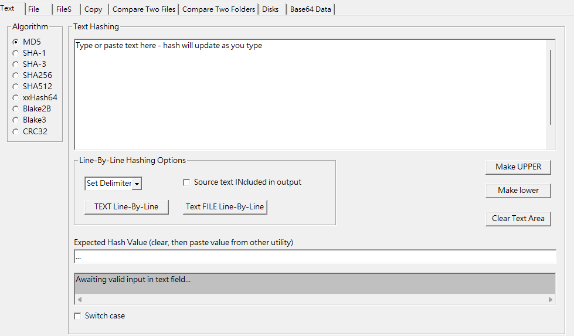Switch to the Disks tab

tap(270, 9)
